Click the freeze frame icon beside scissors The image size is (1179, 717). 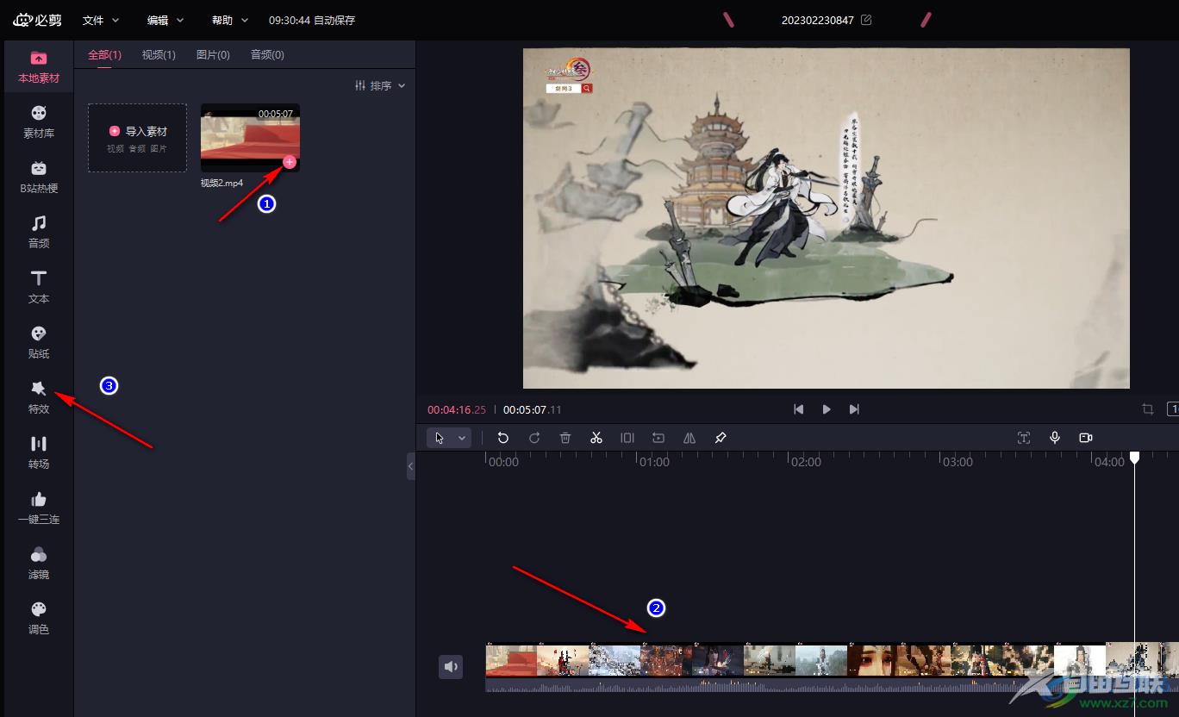pos(627,438)
